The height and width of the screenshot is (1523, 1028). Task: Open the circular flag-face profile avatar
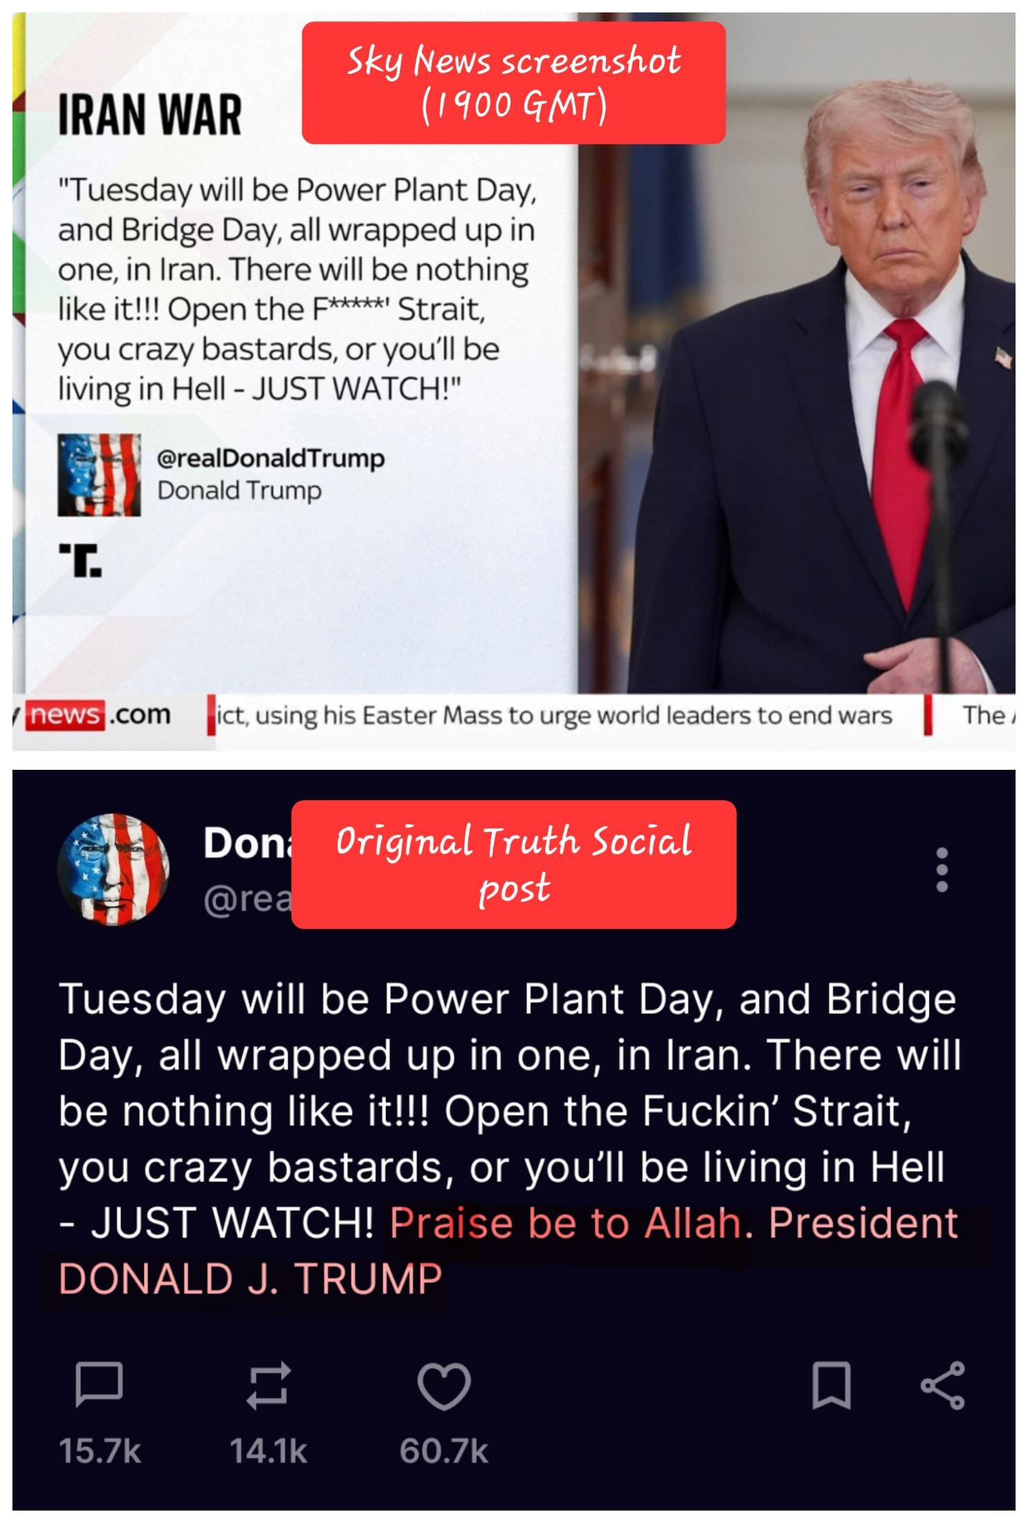click(x=113, y=869)
